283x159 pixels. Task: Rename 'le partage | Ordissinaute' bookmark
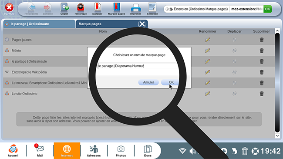click(208, 61)
